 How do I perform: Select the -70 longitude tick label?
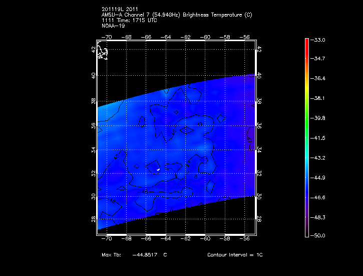point(106,37)
